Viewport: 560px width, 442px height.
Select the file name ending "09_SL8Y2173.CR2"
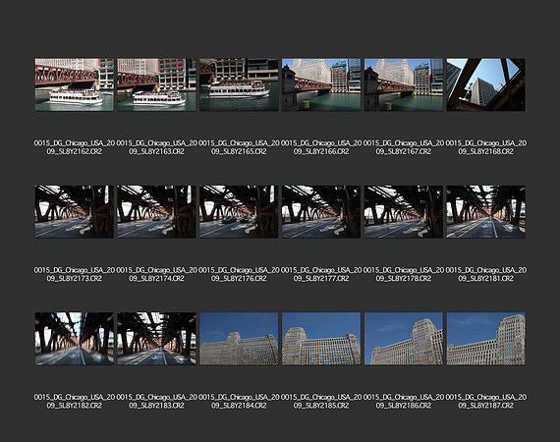point(75,274)
